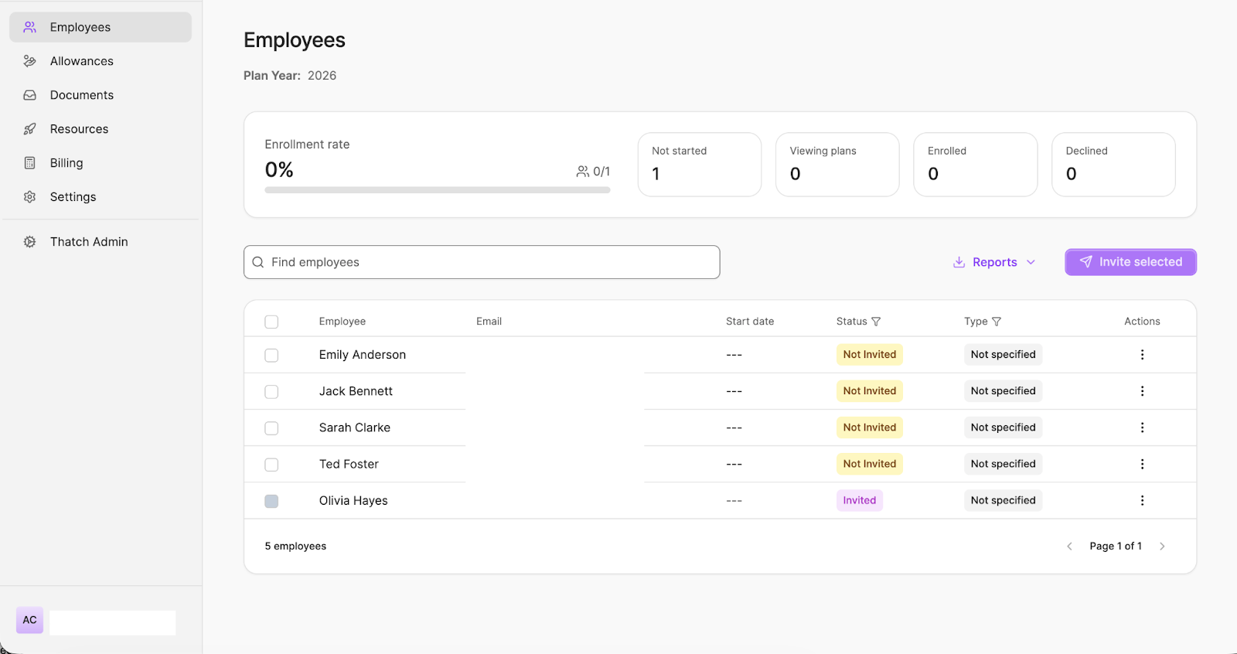1237x654 pixels.
Task: Expand the Reports dropdown
Action: (994, 262)
